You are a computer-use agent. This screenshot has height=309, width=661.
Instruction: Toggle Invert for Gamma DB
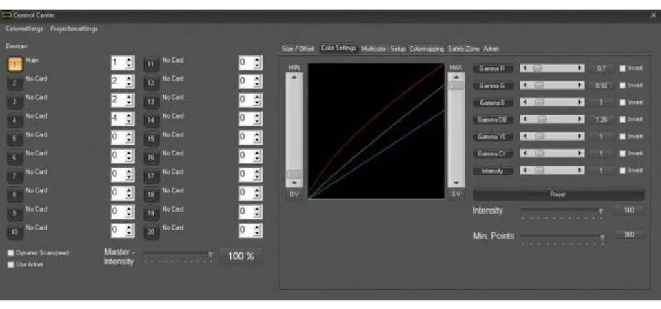point(622,119)
